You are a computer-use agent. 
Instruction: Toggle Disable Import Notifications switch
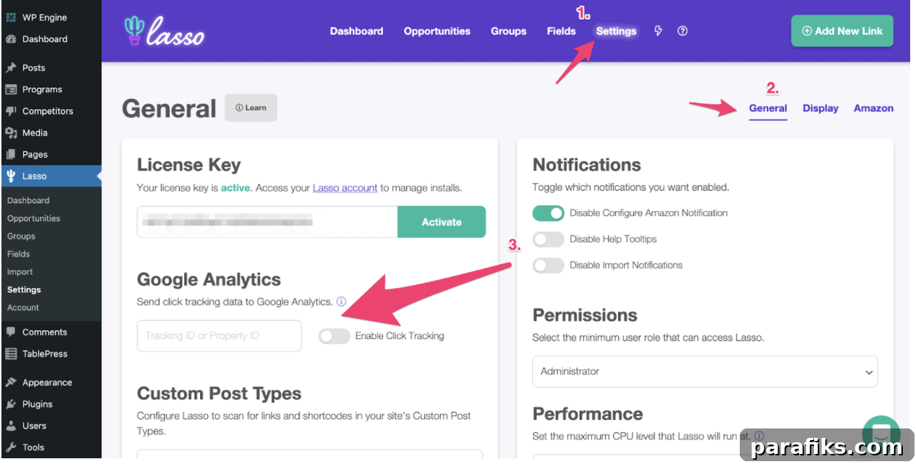(548, 266)
